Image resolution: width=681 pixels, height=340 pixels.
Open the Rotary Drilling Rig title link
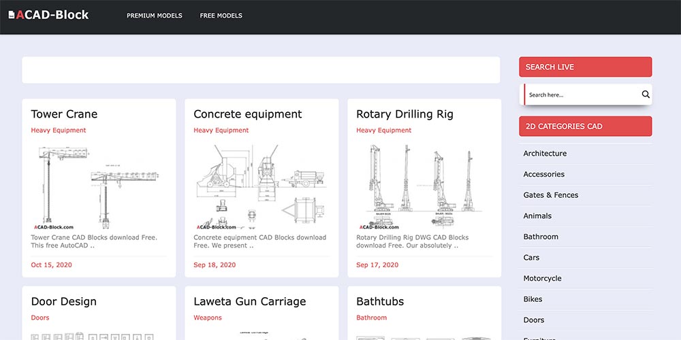(405, 114)
